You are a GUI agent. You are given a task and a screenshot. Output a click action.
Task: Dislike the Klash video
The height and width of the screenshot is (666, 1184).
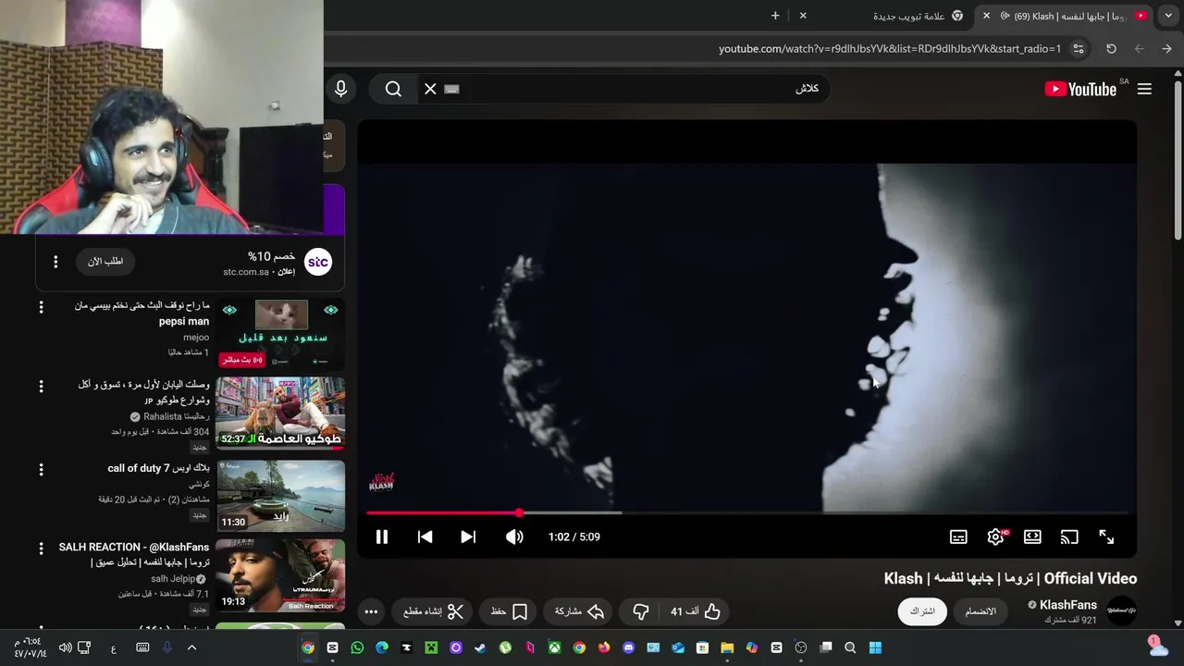pyautogui.click(x=640, y=611)
